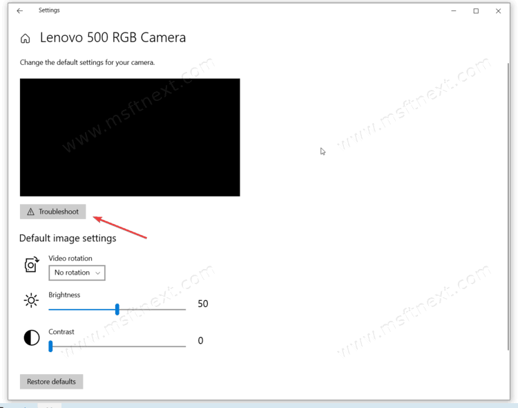
Task: Click the Lenovo 500 RGB Camera heading
Action: (113, 38)
